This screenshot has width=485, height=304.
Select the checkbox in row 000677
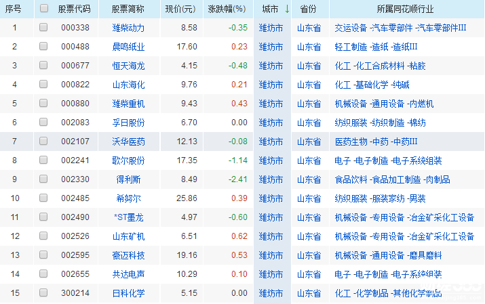pos(43,65)
